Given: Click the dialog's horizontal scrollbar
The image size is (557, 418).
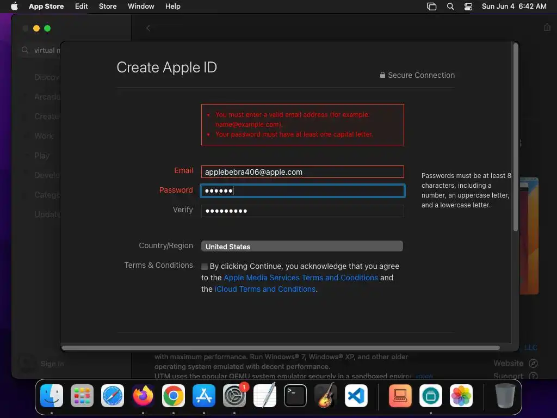Looking at the screenshot, I should 281,348.
